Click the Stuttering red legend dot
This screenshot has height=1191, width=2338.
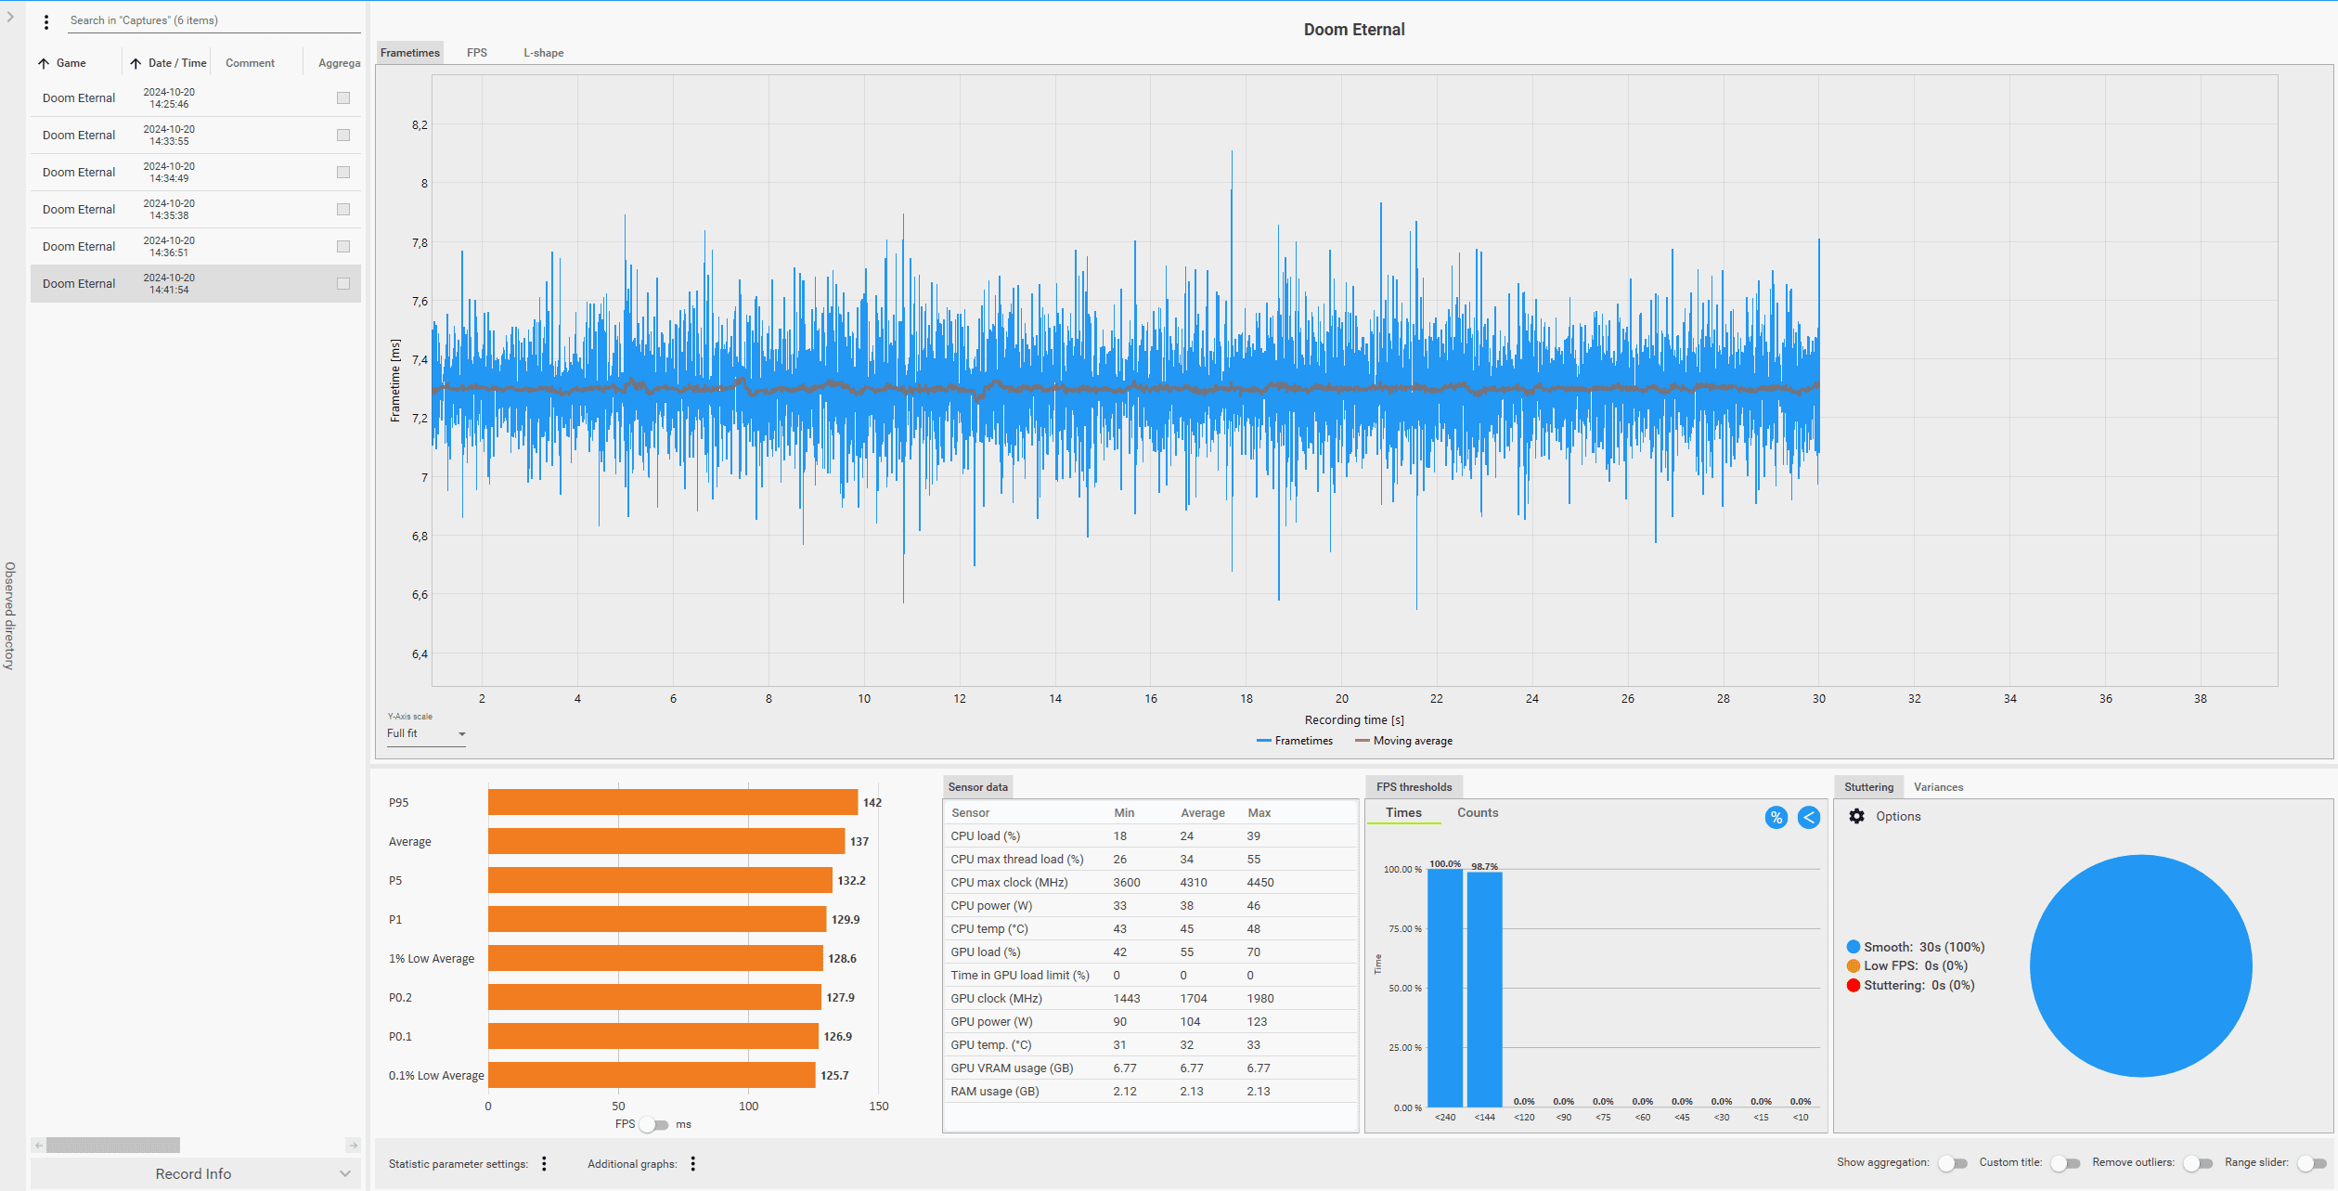tap(1853, 985)
